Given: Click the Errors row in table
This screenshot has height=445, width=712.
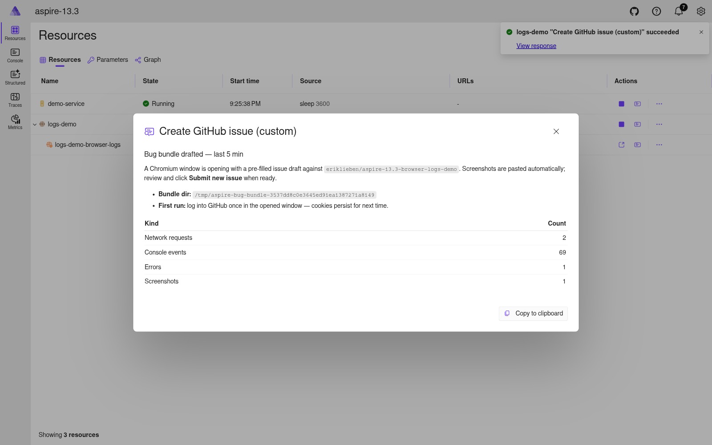Looking at the screenshot, I should (355, 267).
